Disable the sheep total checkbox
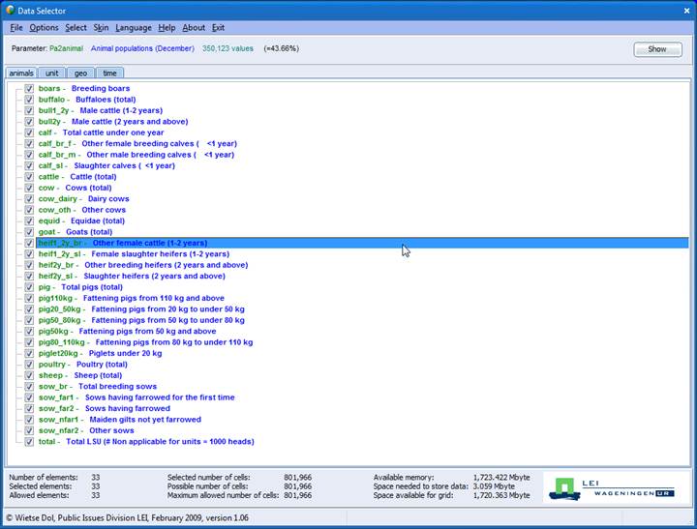The width and height of the screenshot is (697, 529). pos(29,375)
